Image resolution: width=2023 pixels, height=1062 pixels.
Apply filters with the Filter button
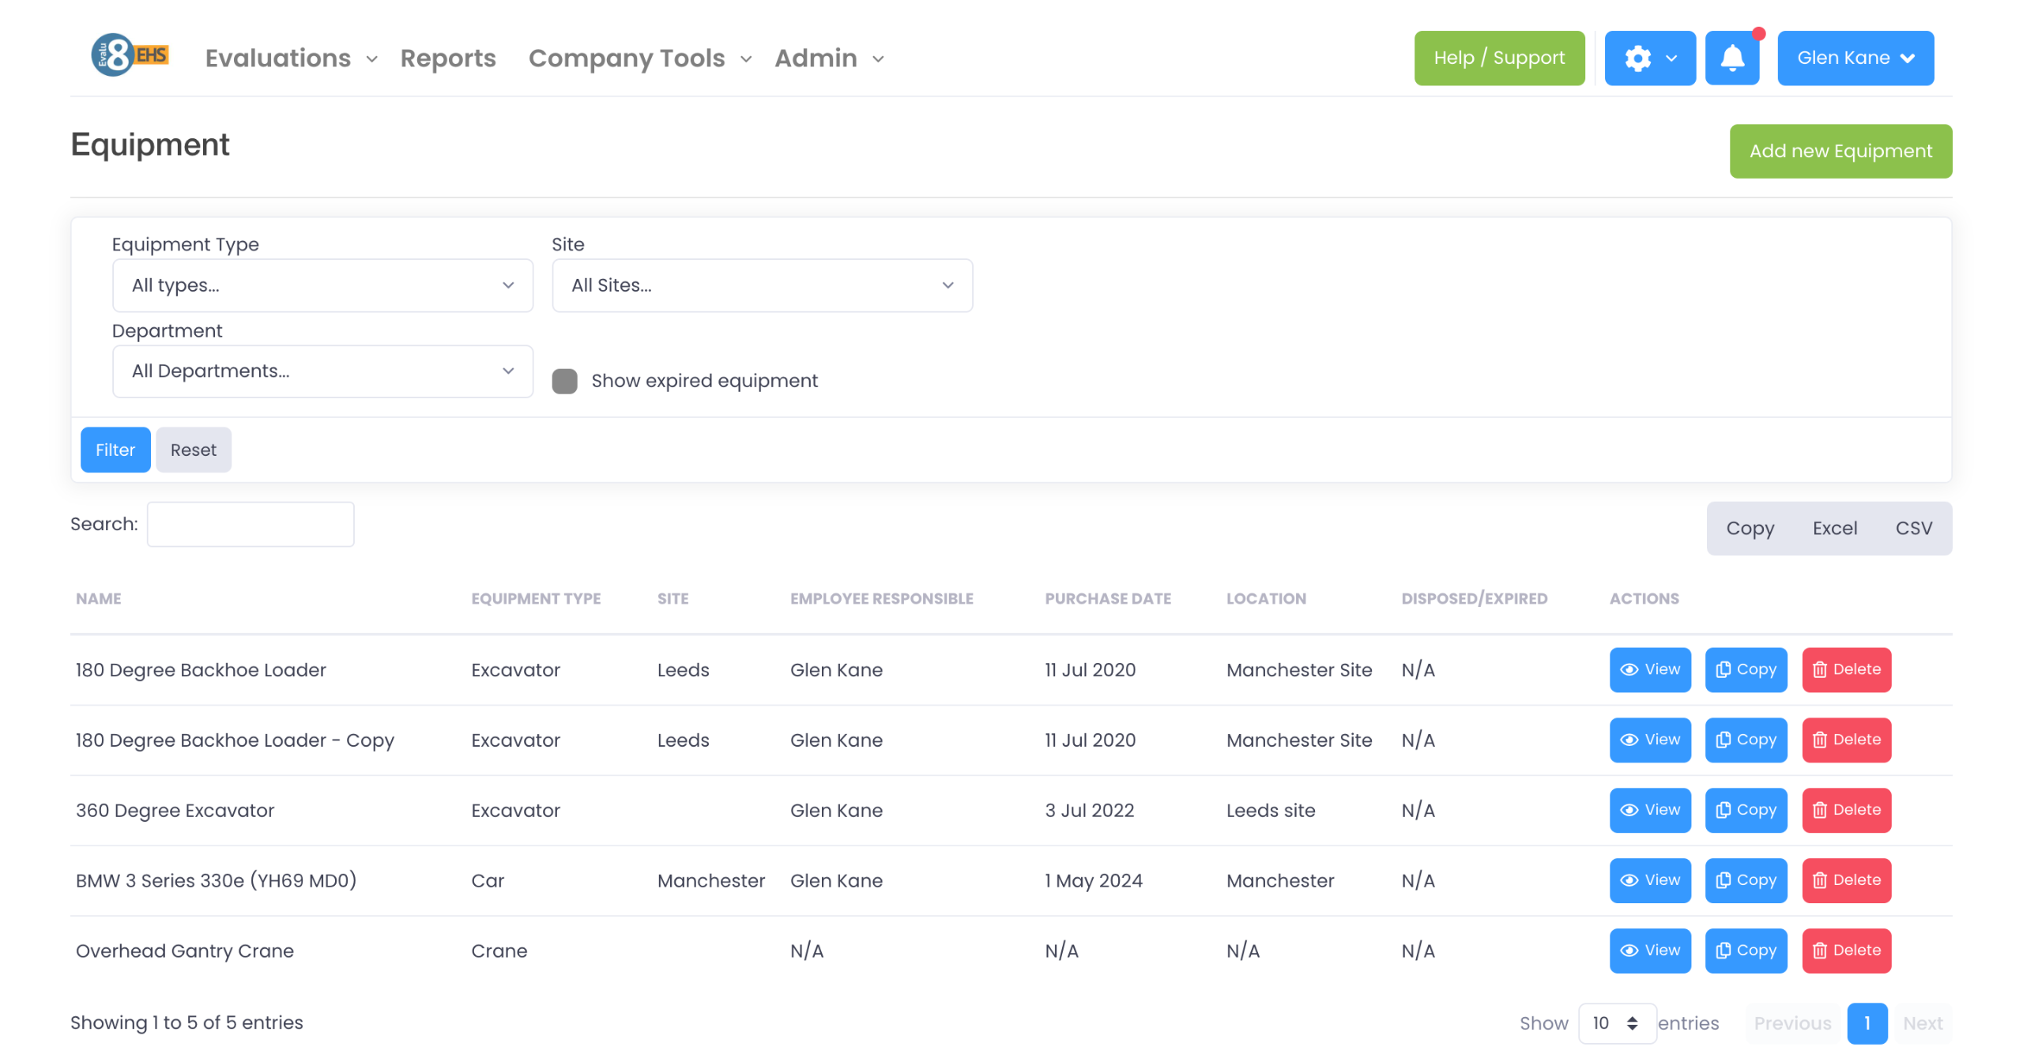pyautogui.click(x=115, y=450)
